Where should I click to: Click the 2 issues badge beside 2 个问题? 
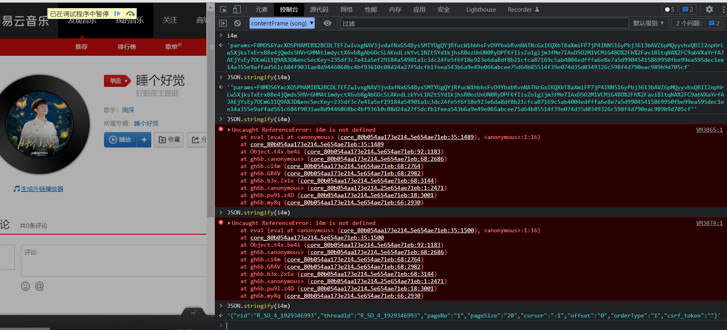tap(714, 23)
